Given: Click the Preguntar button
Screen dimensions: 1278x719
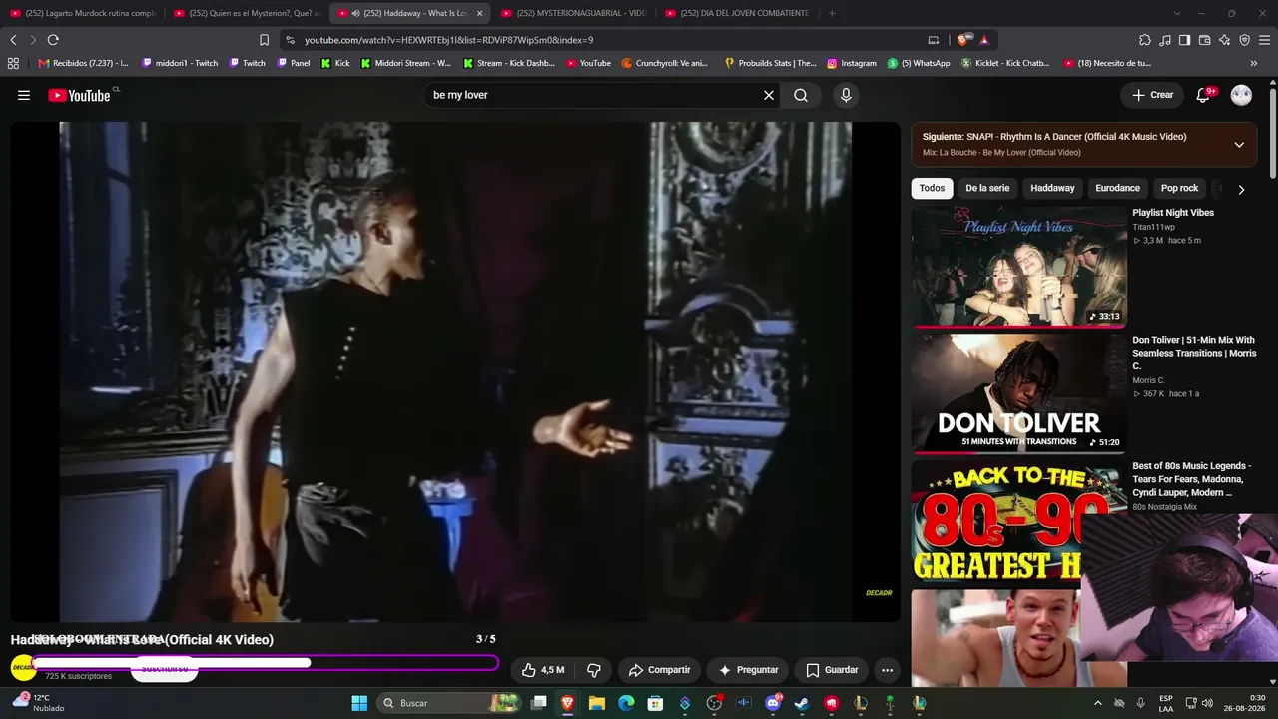Looking at the screenshot, I should point(748,670).
